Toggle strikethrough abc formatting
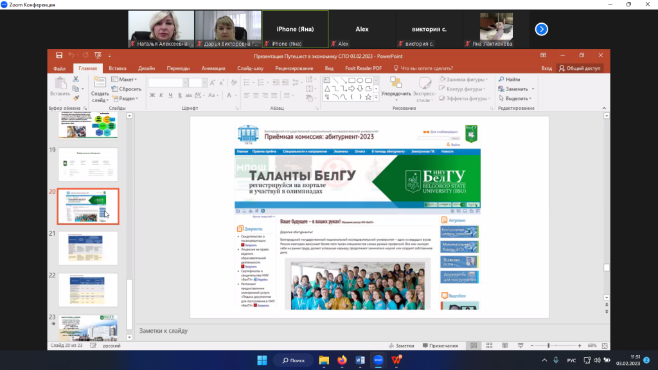The height and width of the screenshot is (370, 658). [189, 96]
